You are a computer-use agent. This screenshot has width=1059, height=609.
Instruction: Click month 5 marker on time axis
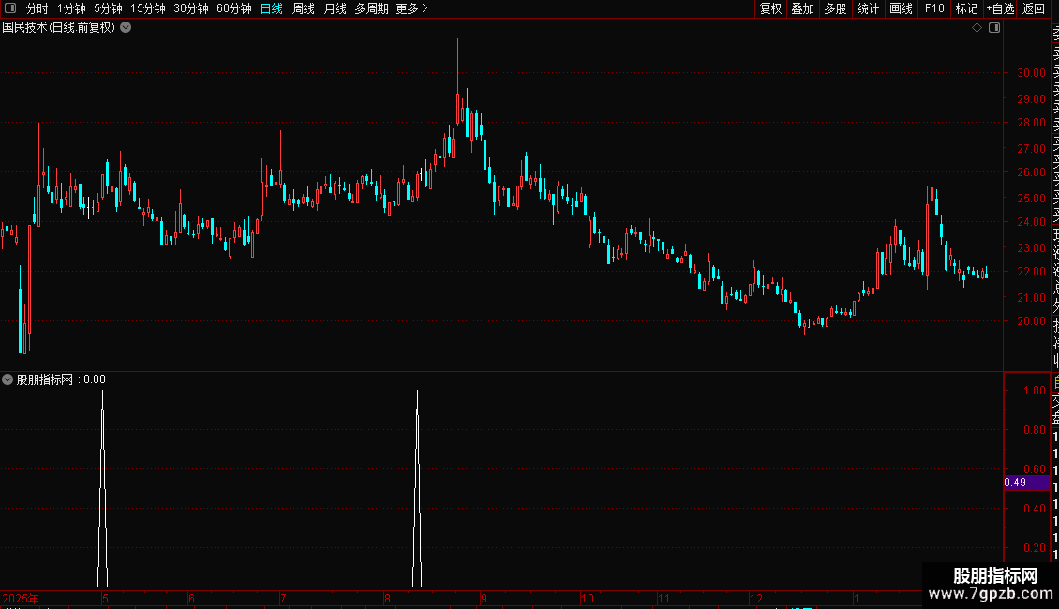point(105,599)
